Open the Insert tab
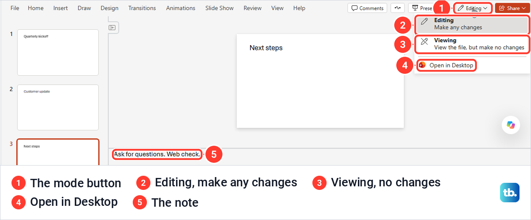 point(61,8)
